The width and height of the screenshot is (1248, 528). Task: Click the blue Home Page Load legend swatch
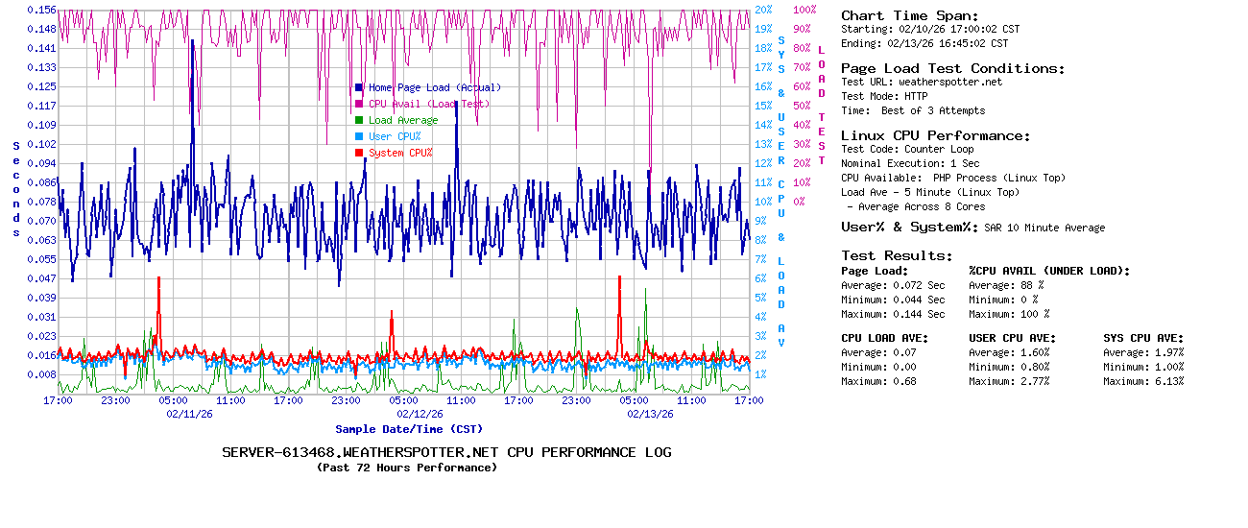[x=359, y=87]
